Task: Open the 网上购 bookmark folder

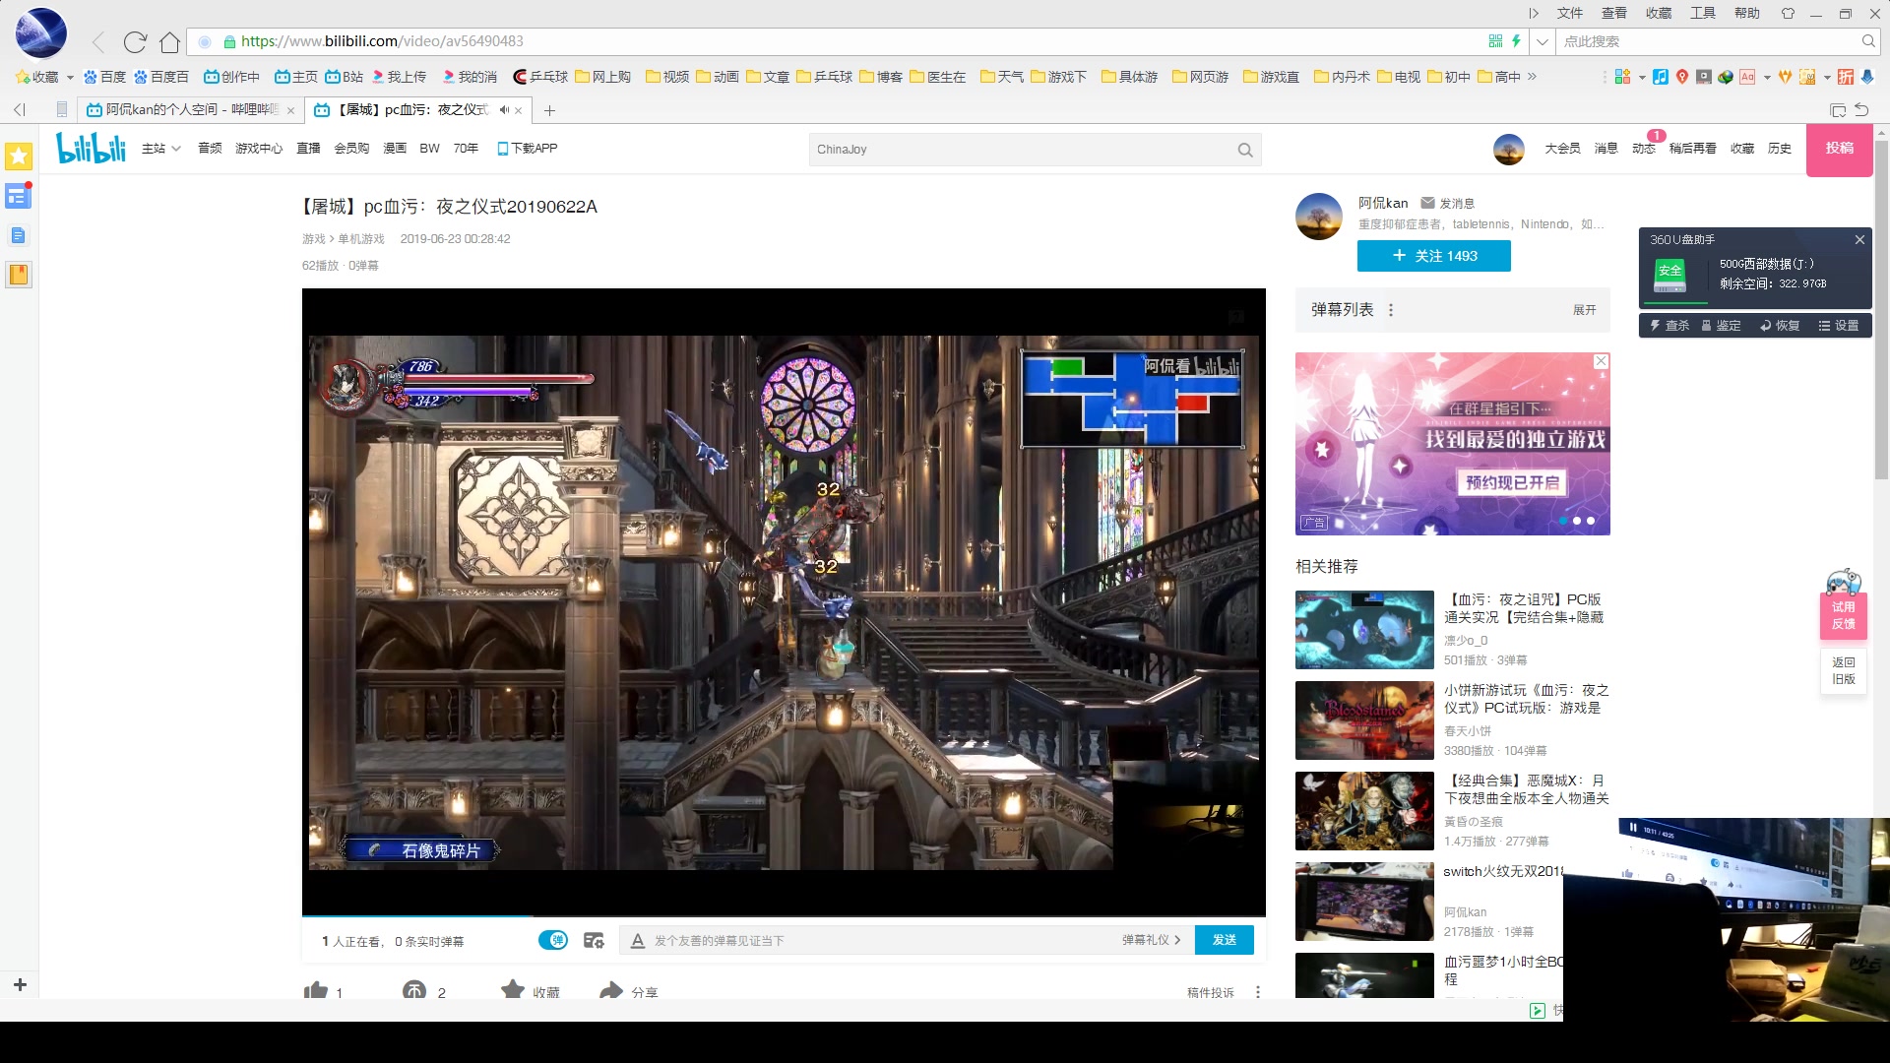Action: (603, 77)
